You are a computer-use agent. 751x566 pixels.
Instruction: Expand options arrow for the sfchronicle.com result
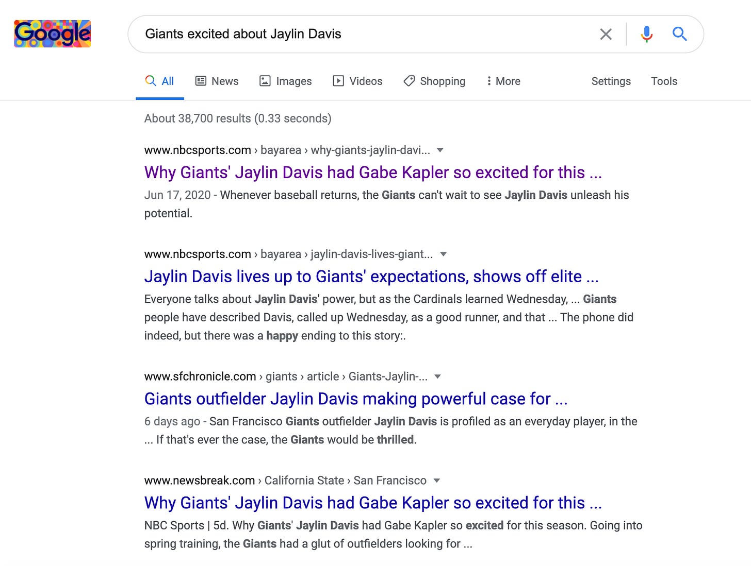(x=437, y=377)
